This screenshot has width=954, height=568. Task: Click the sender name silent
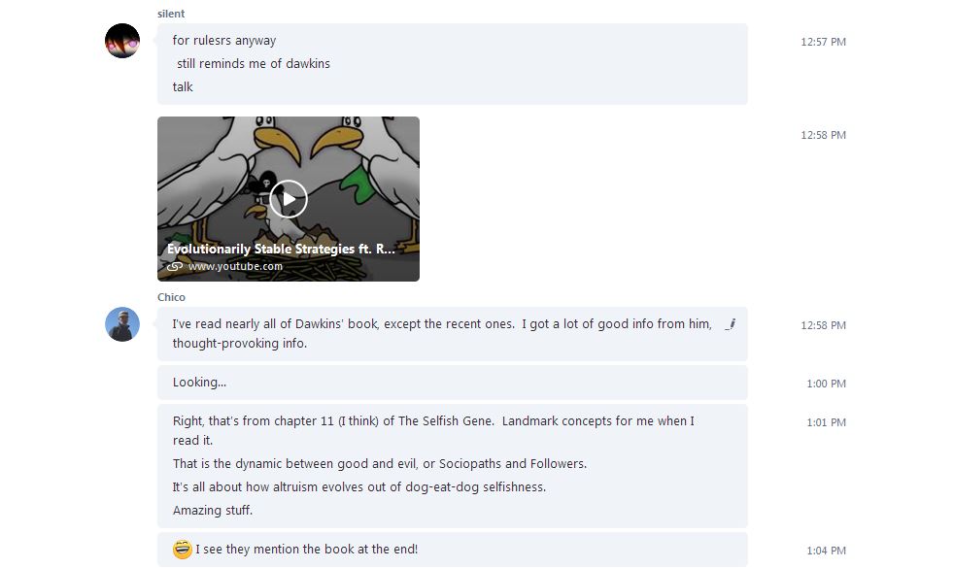tap(171, 14)
